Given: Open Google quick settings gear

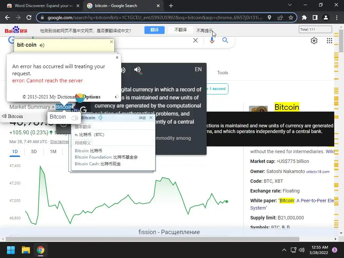Looking at the screenshot, I should [314, 41].
